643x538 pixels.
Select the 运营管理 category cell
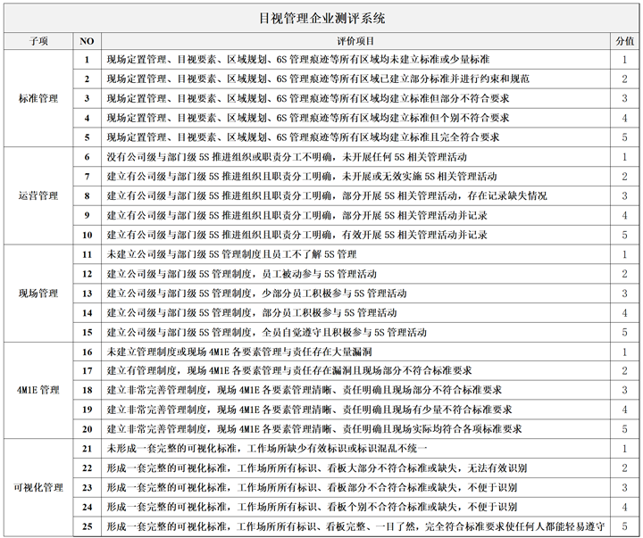pos(38,195)
